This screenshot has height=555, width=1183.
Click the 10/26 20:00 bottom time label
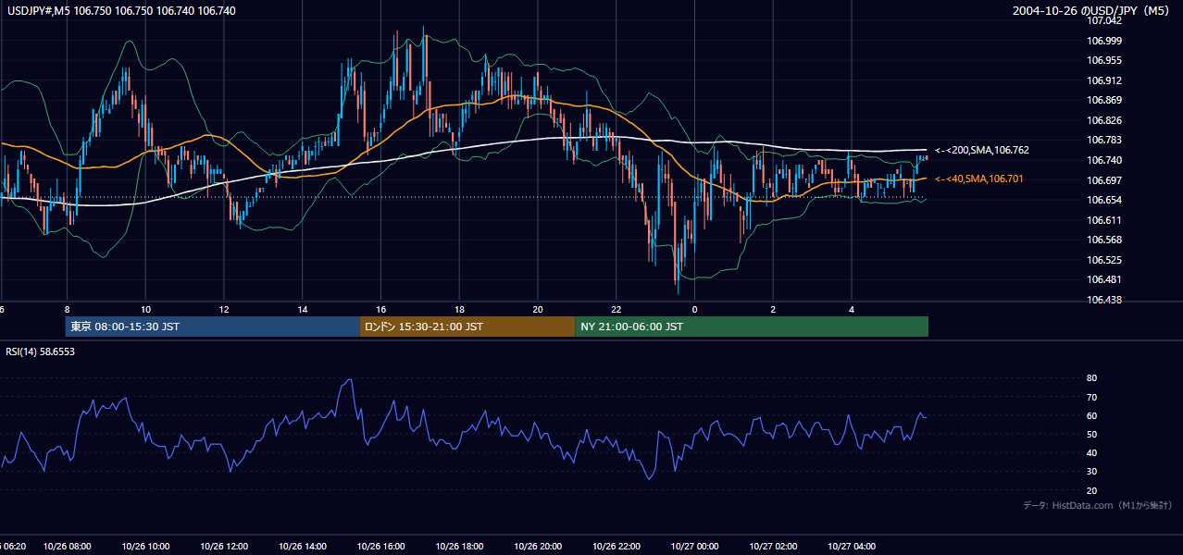tap(538, 546)
